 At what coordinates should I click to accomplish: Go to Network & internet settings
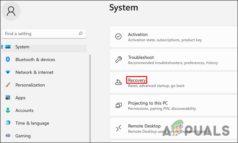pos(34,72)
